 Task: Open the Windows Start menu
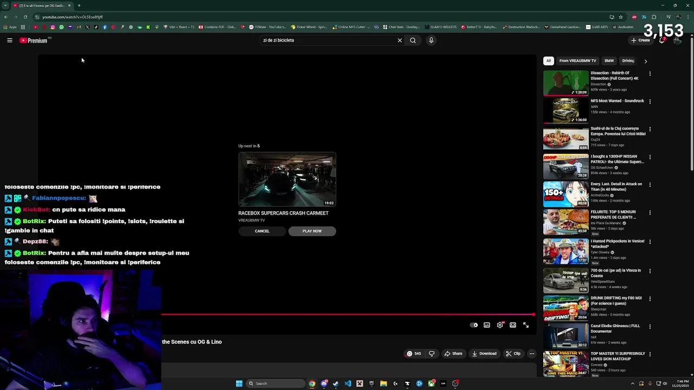point(239,383)
